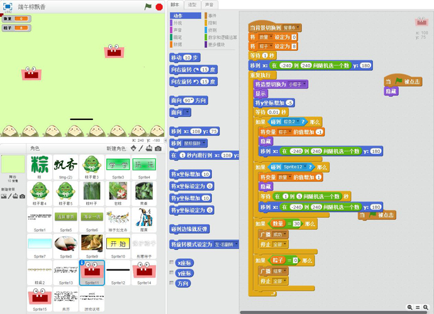This screenshot has width=434, height=314.
Task: Enable the x坐标 reporter checkbox
Action: [172, 263]
